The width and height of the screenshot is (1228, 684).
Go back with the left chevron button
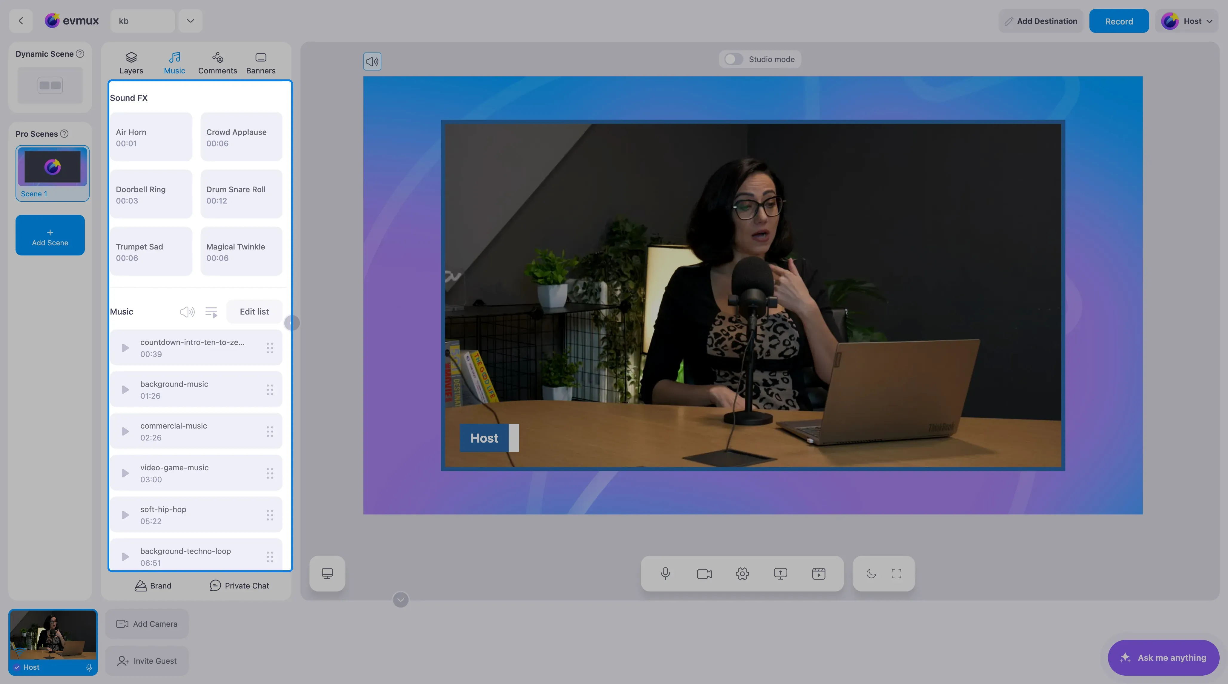point(21,21)
